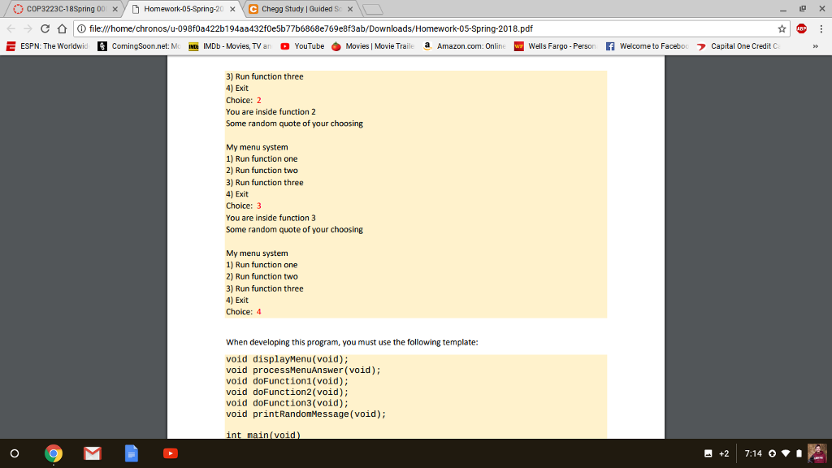
Task: Open YouTube from the shelf
Action: coord(171,453)
